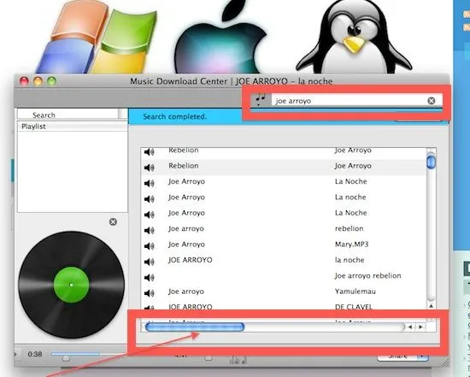The height and width of the screenshot is (377, 470).
Task: Click horizontal scrollbar right arrow
Action: pos(420,327)
